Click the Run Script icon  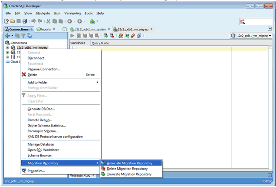coord(79,36)
